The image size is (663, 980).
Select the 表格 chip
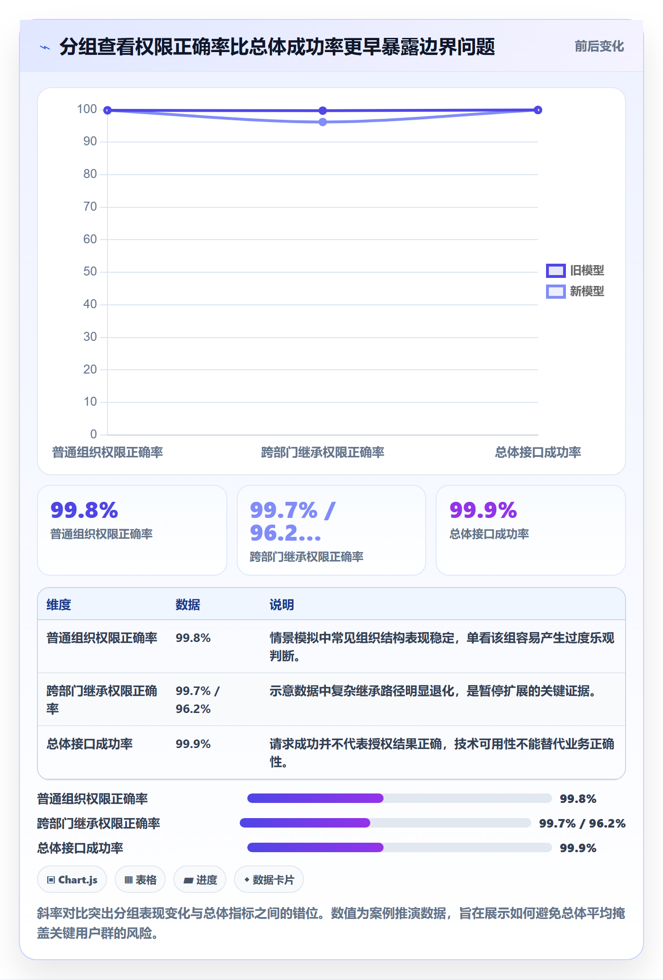140,880
